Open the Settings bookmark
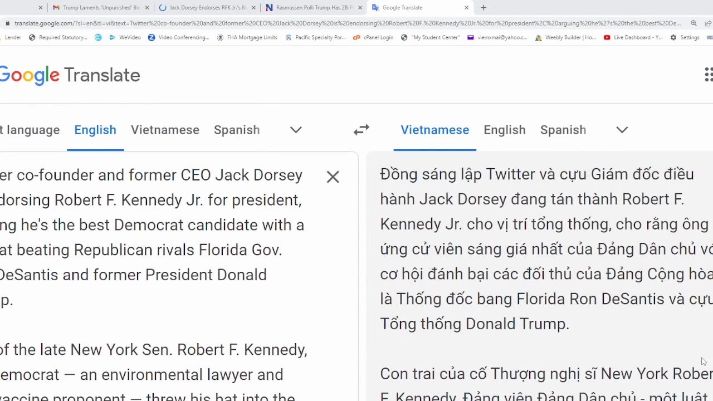 pos(685,37)
